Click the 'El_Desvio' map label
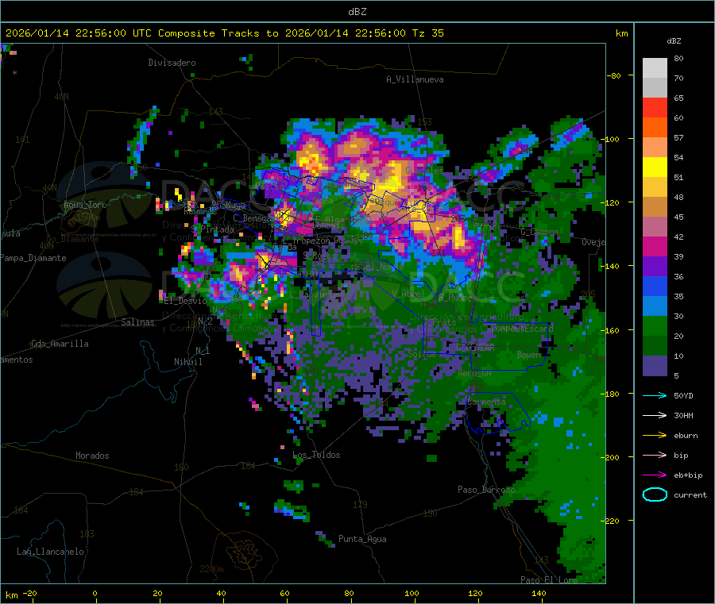The height and width of the screenshot is (604, 715). (185, 301)
